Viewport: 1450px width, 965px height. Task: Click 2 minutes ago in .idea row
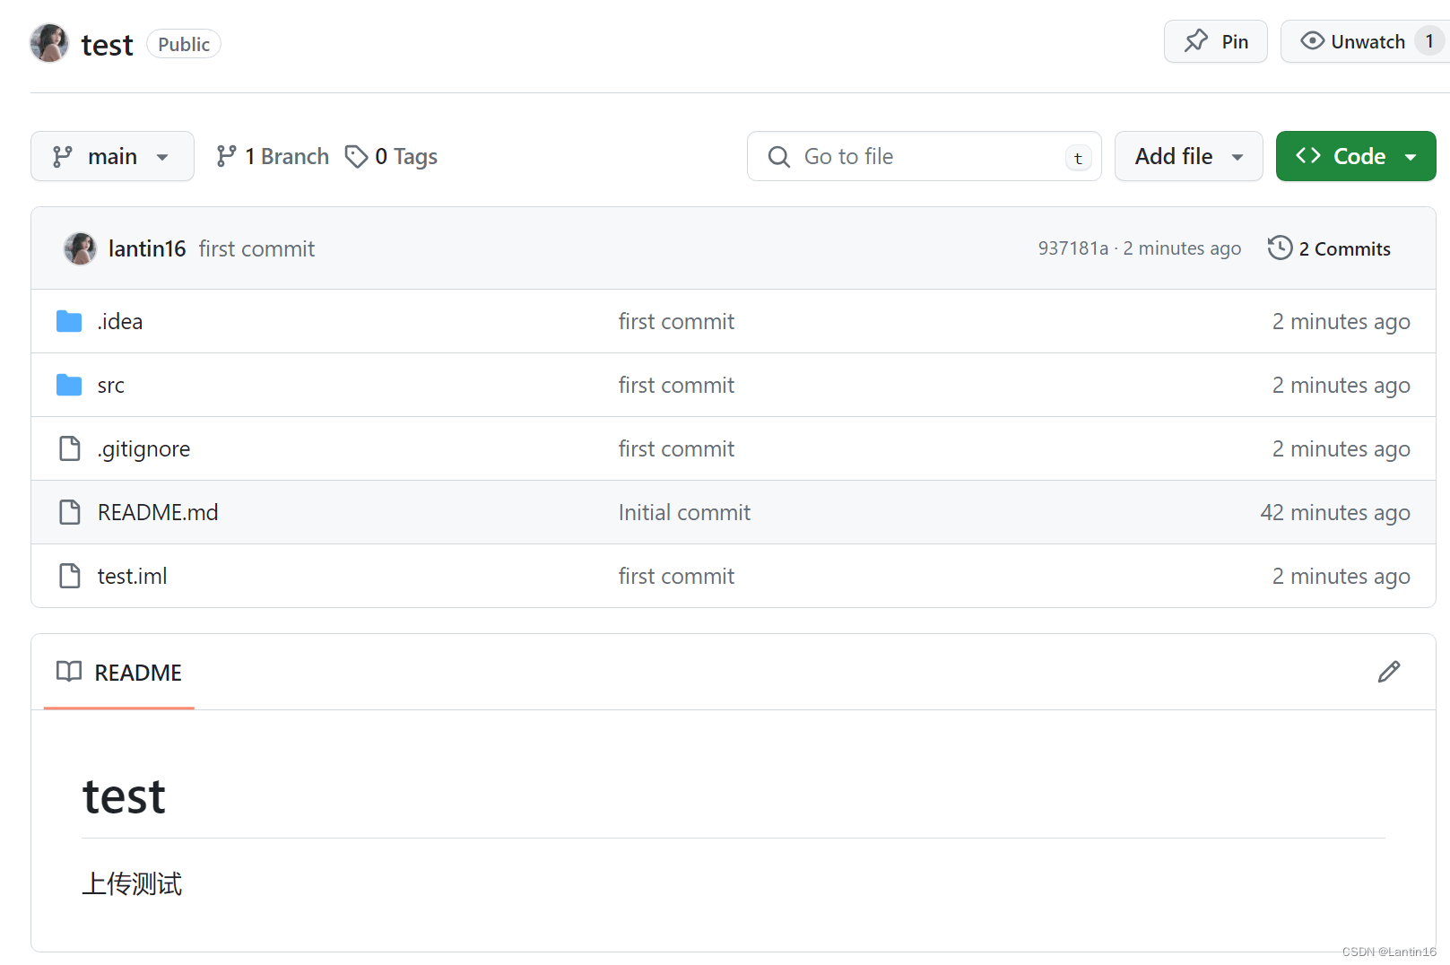click(1341, 321)
